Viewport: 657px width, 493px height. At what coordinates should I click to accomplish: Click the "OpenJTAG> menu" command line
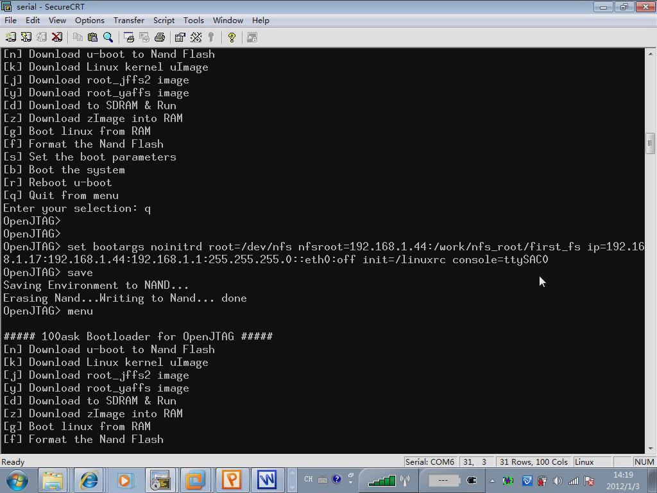click(48, 311)
